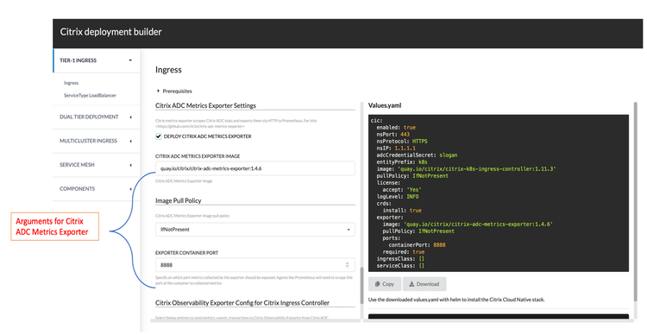Open ServiceType LoadBalancer sidebar item
The image size is (647, 335).
pyautogui.click(x=90, y=96)
